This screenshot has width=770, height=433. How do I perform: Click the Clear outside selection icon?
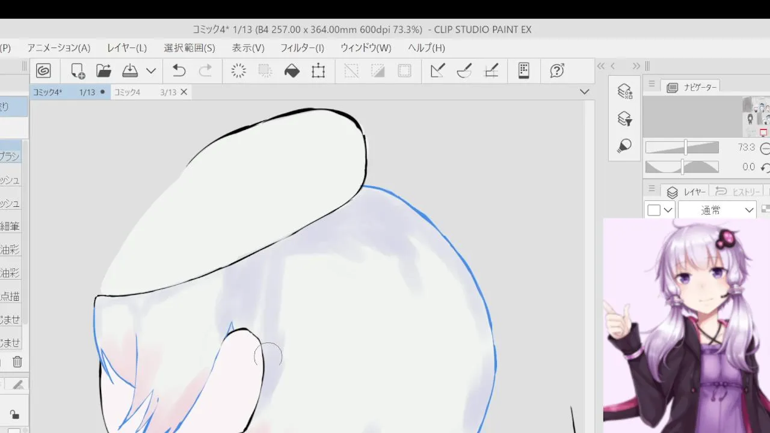click(x=265, y=71)
